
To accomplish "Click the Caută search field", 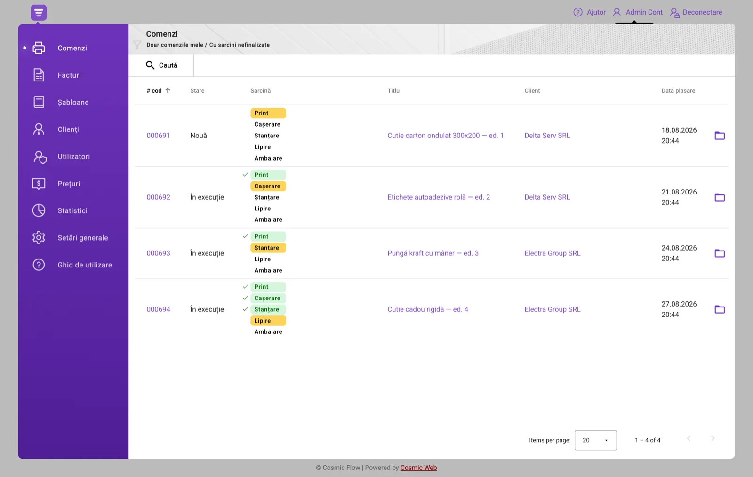I will pyautogui.click(x=161, y=65).
